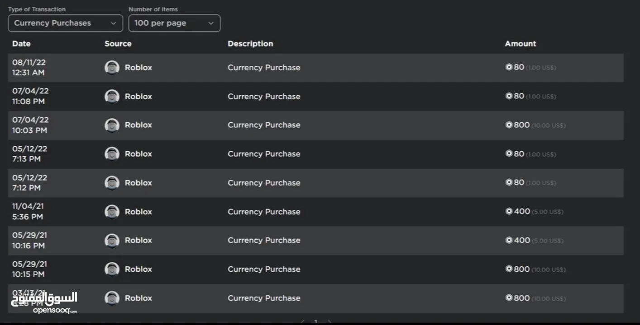Click Currency Purchase description in 08/11/22 row

(x=264, y=68)
